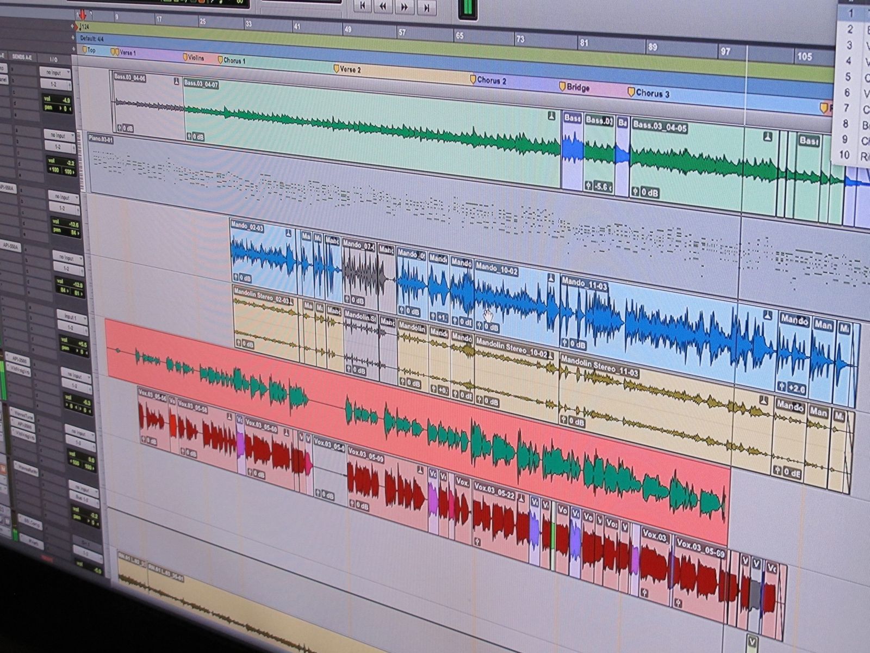Click the Verse 2 marker icon
Screen dimensions: 870x653
point(336,69)
